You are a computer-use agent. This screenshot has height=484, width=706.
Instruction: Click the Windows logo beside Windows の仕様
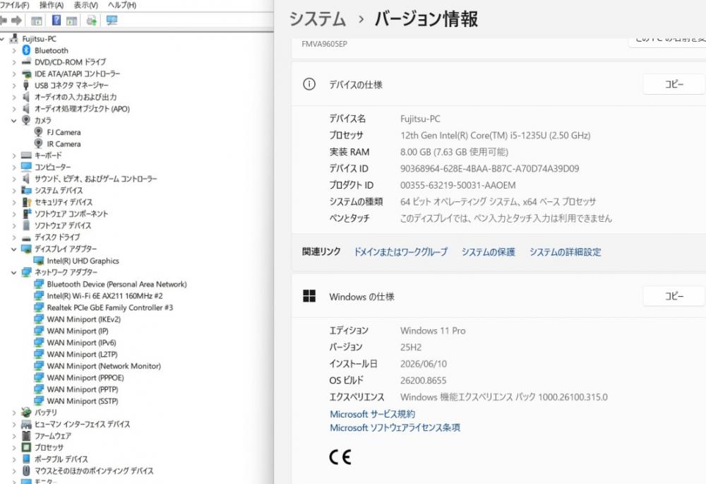(x=309, y=296)
